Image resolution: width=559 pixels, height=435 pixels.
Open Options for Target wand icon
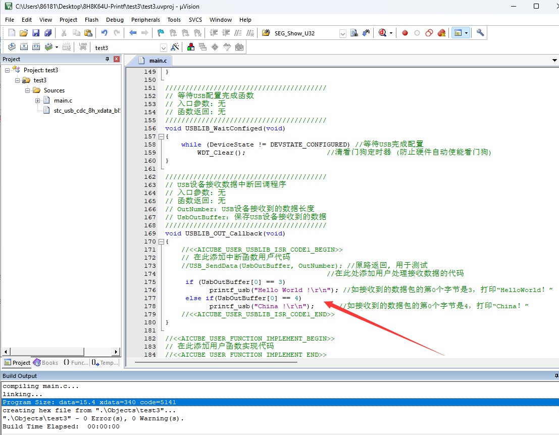pyautogui.click(x=175, y=46)
